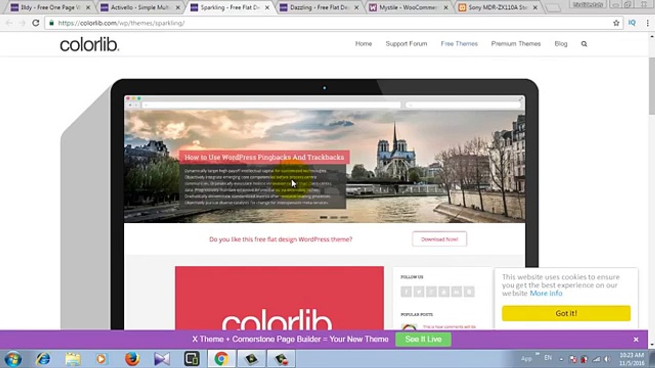
Task: Show hidden system tray icons
Action: 562,359
